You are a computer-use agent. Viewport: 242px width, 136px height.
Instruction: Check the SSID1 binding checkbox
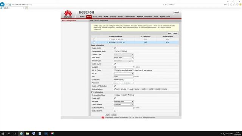(x=140, y=89)
